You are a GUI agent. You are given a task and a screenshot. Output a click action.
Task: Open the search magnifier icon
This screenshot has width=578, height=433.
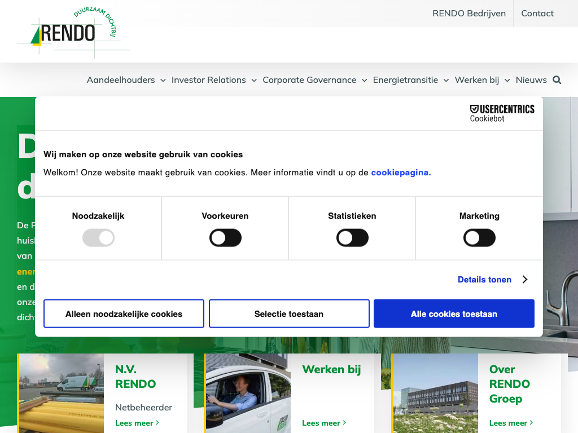coord(557,80)
